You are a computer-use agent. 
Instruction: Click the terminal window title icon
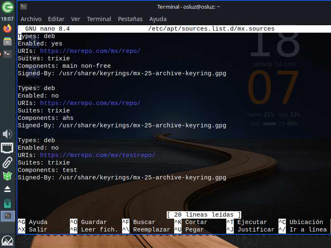[x=24, y=7]
